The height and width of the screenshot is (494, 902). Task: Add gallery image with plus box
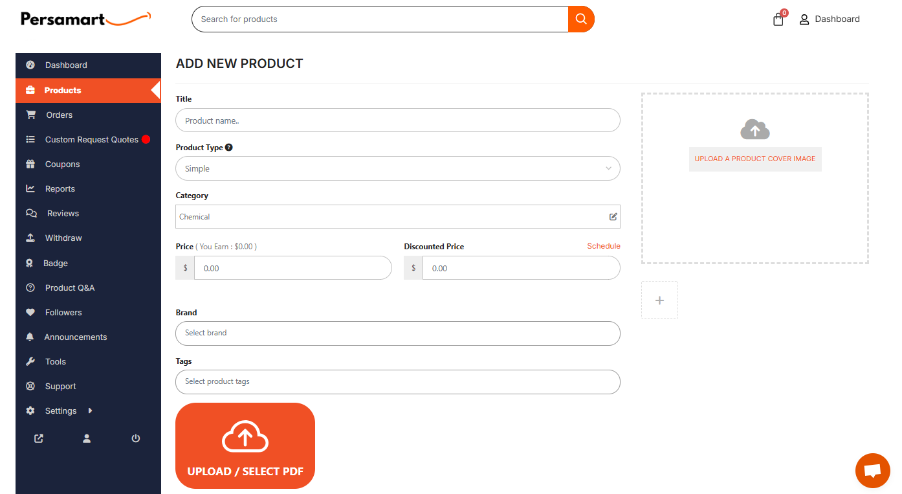click(659, 300)
